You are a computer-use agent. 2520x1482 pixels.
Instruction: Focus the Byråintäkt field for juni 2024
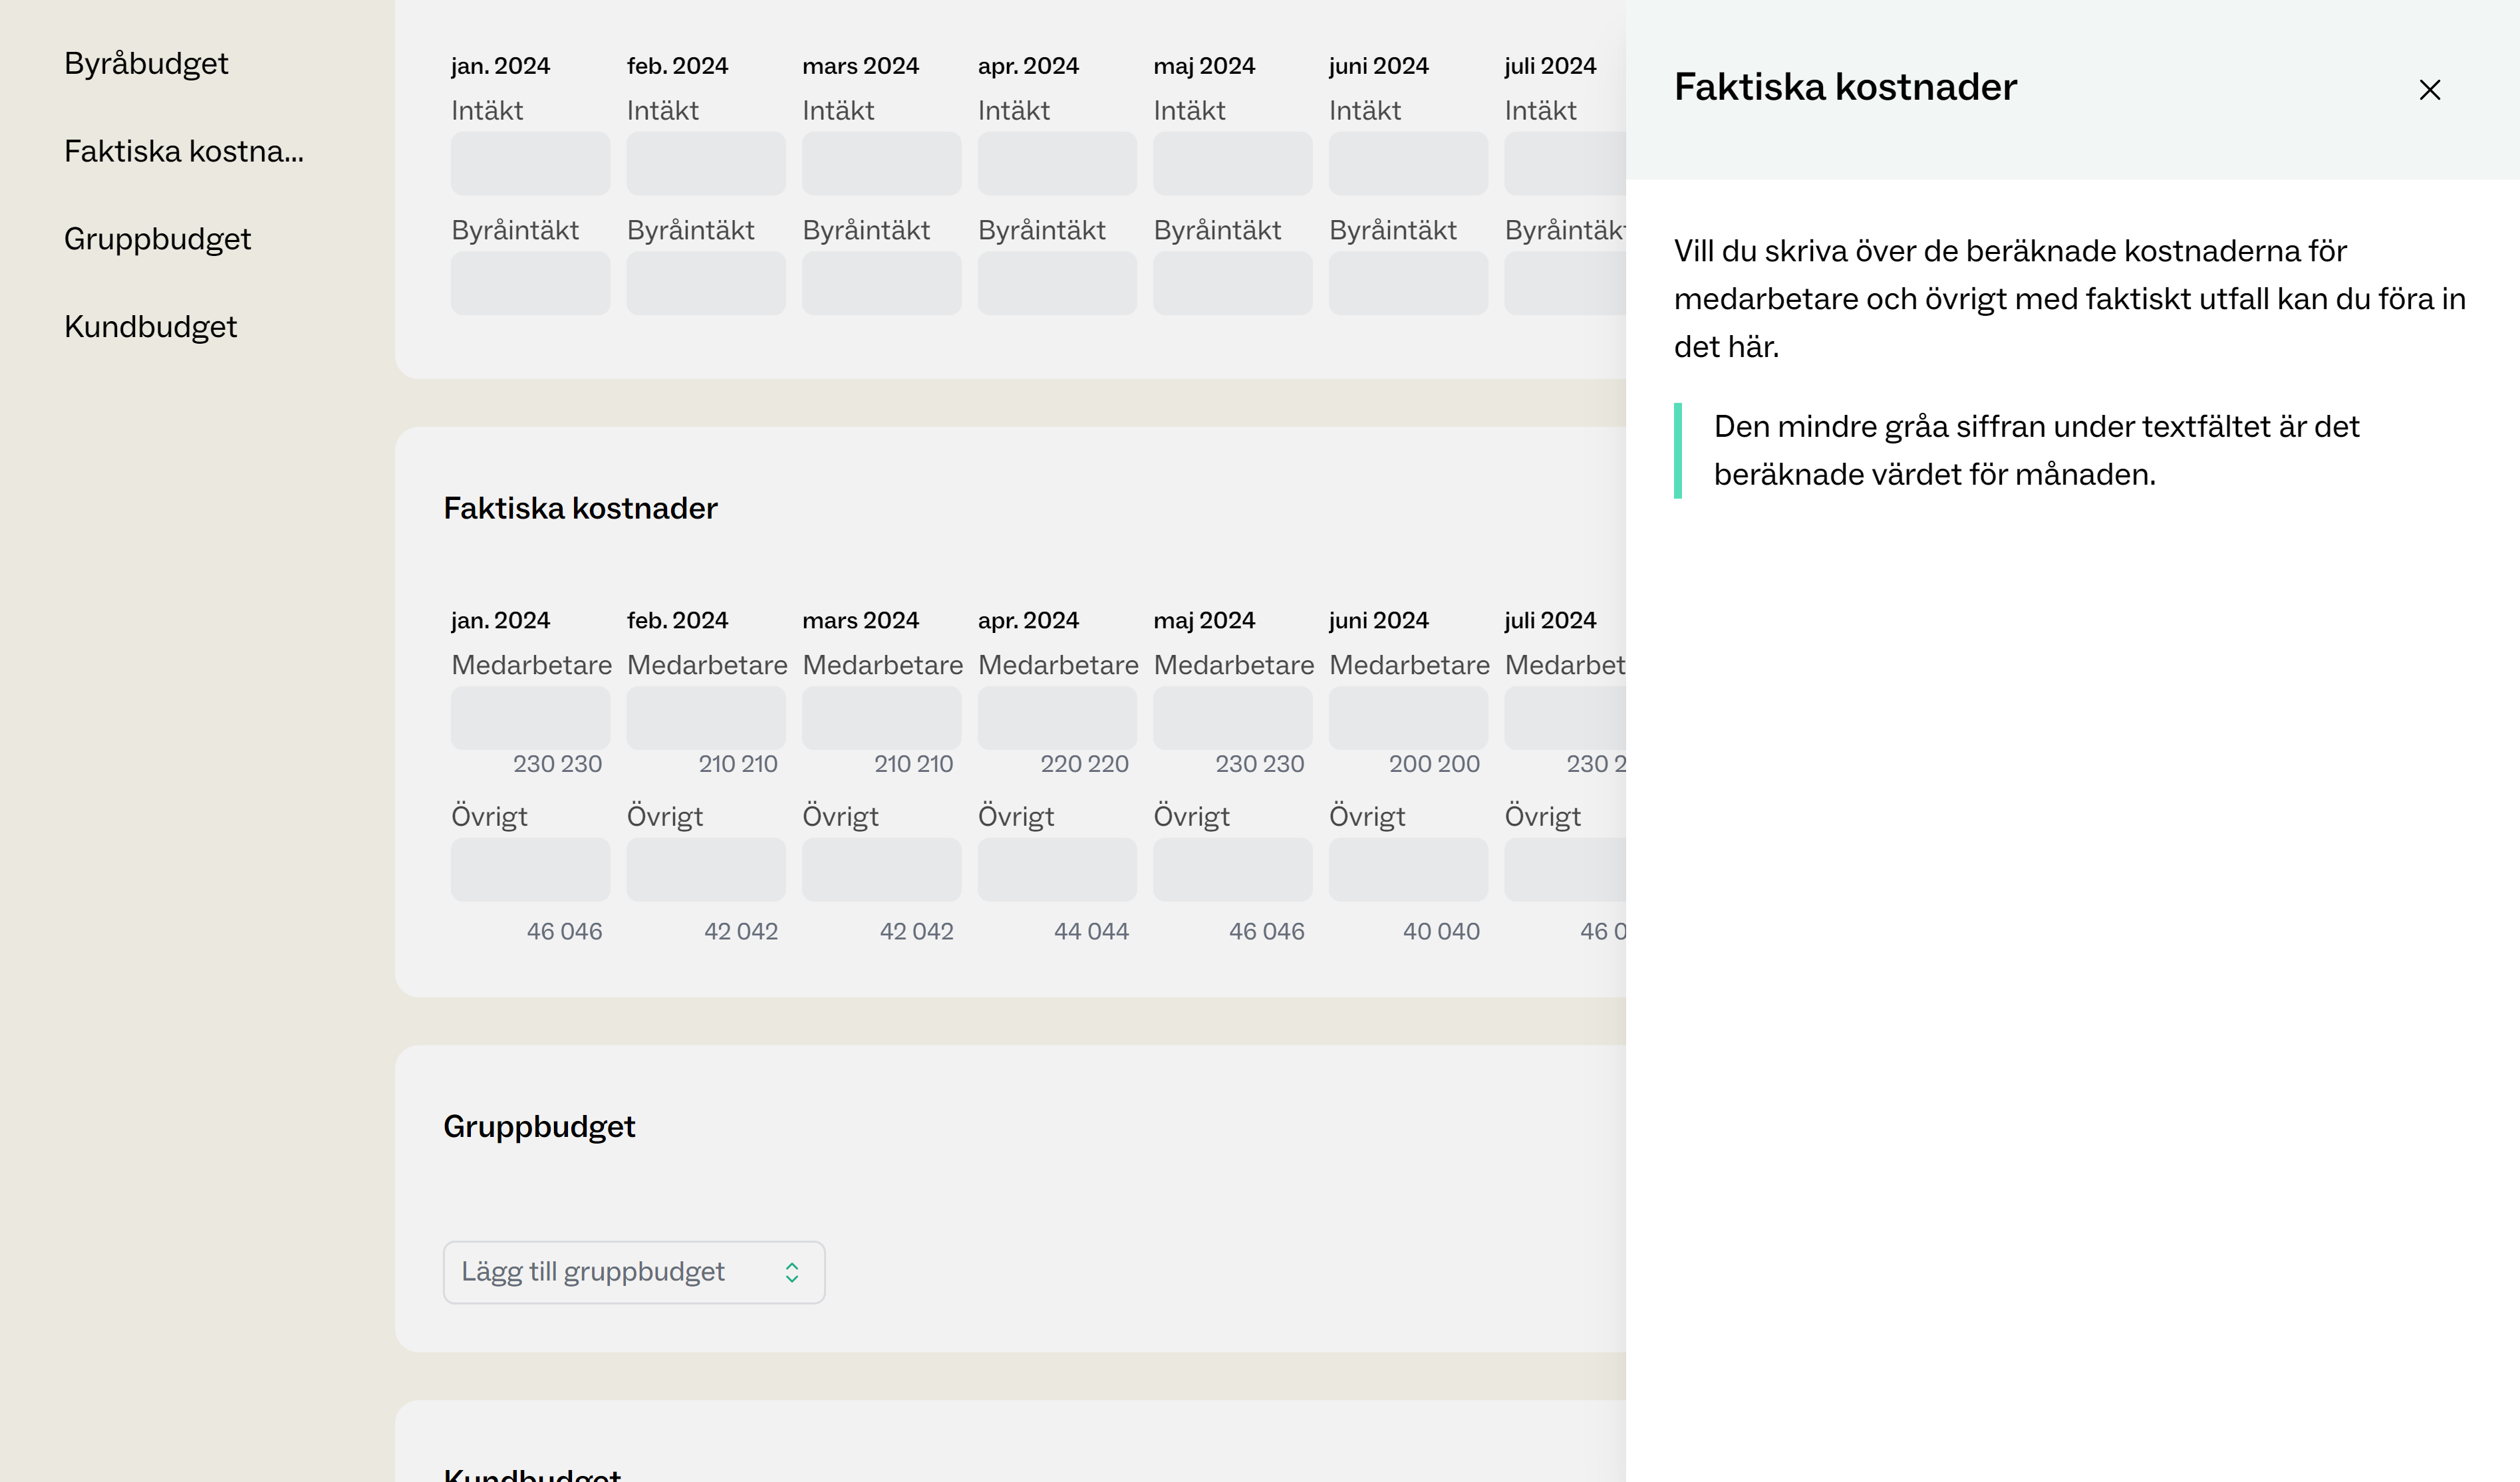[x=1408, y=283]
